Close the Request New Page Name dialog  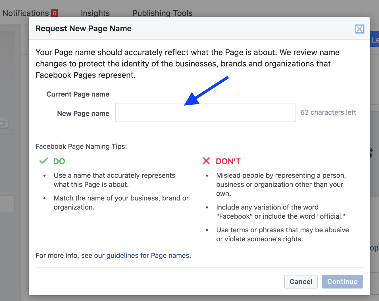tap(360, 29)
